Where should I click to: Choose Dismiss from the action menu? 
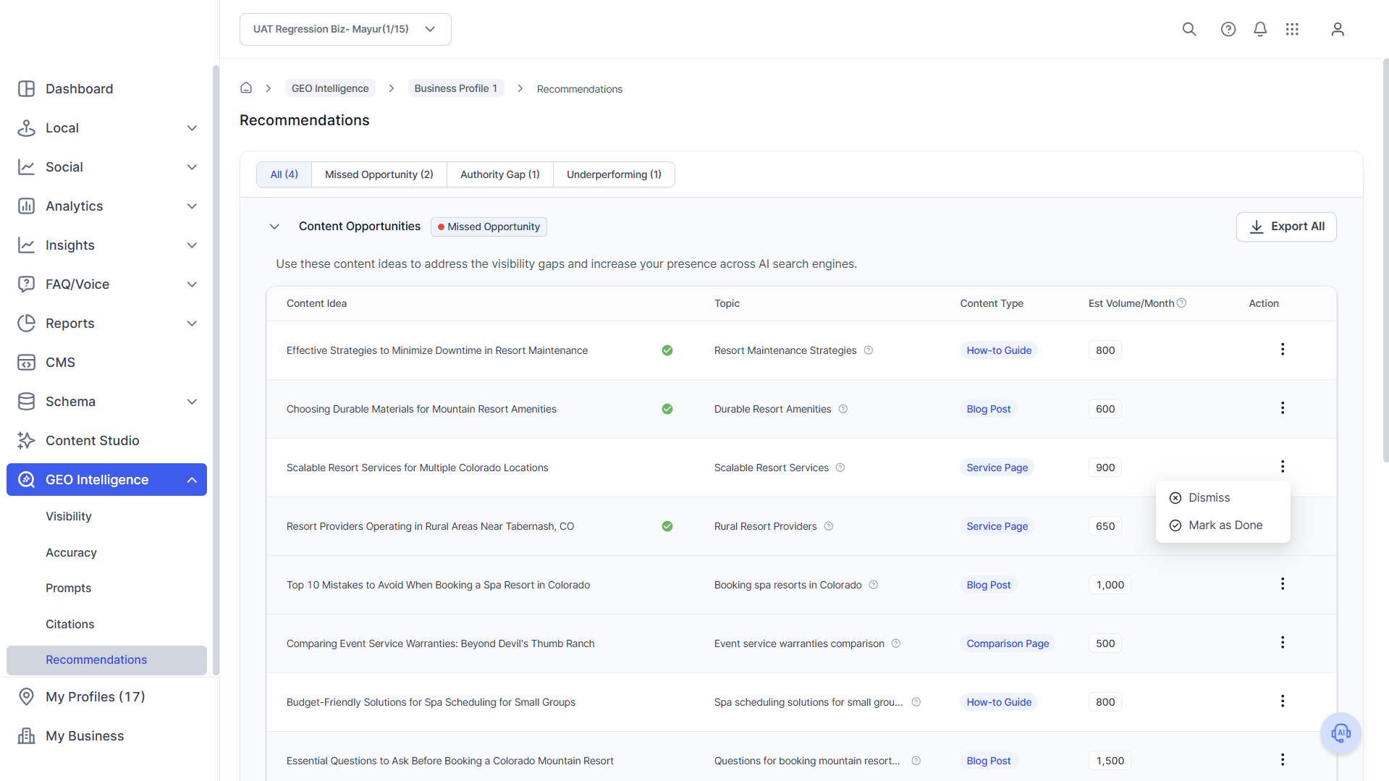click(1223, 497)
